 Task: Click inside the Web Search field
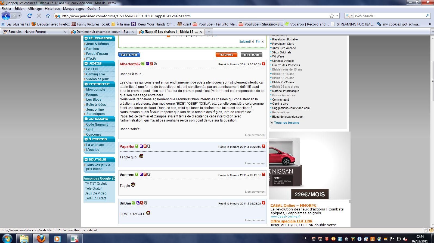[x=389, y=16]
